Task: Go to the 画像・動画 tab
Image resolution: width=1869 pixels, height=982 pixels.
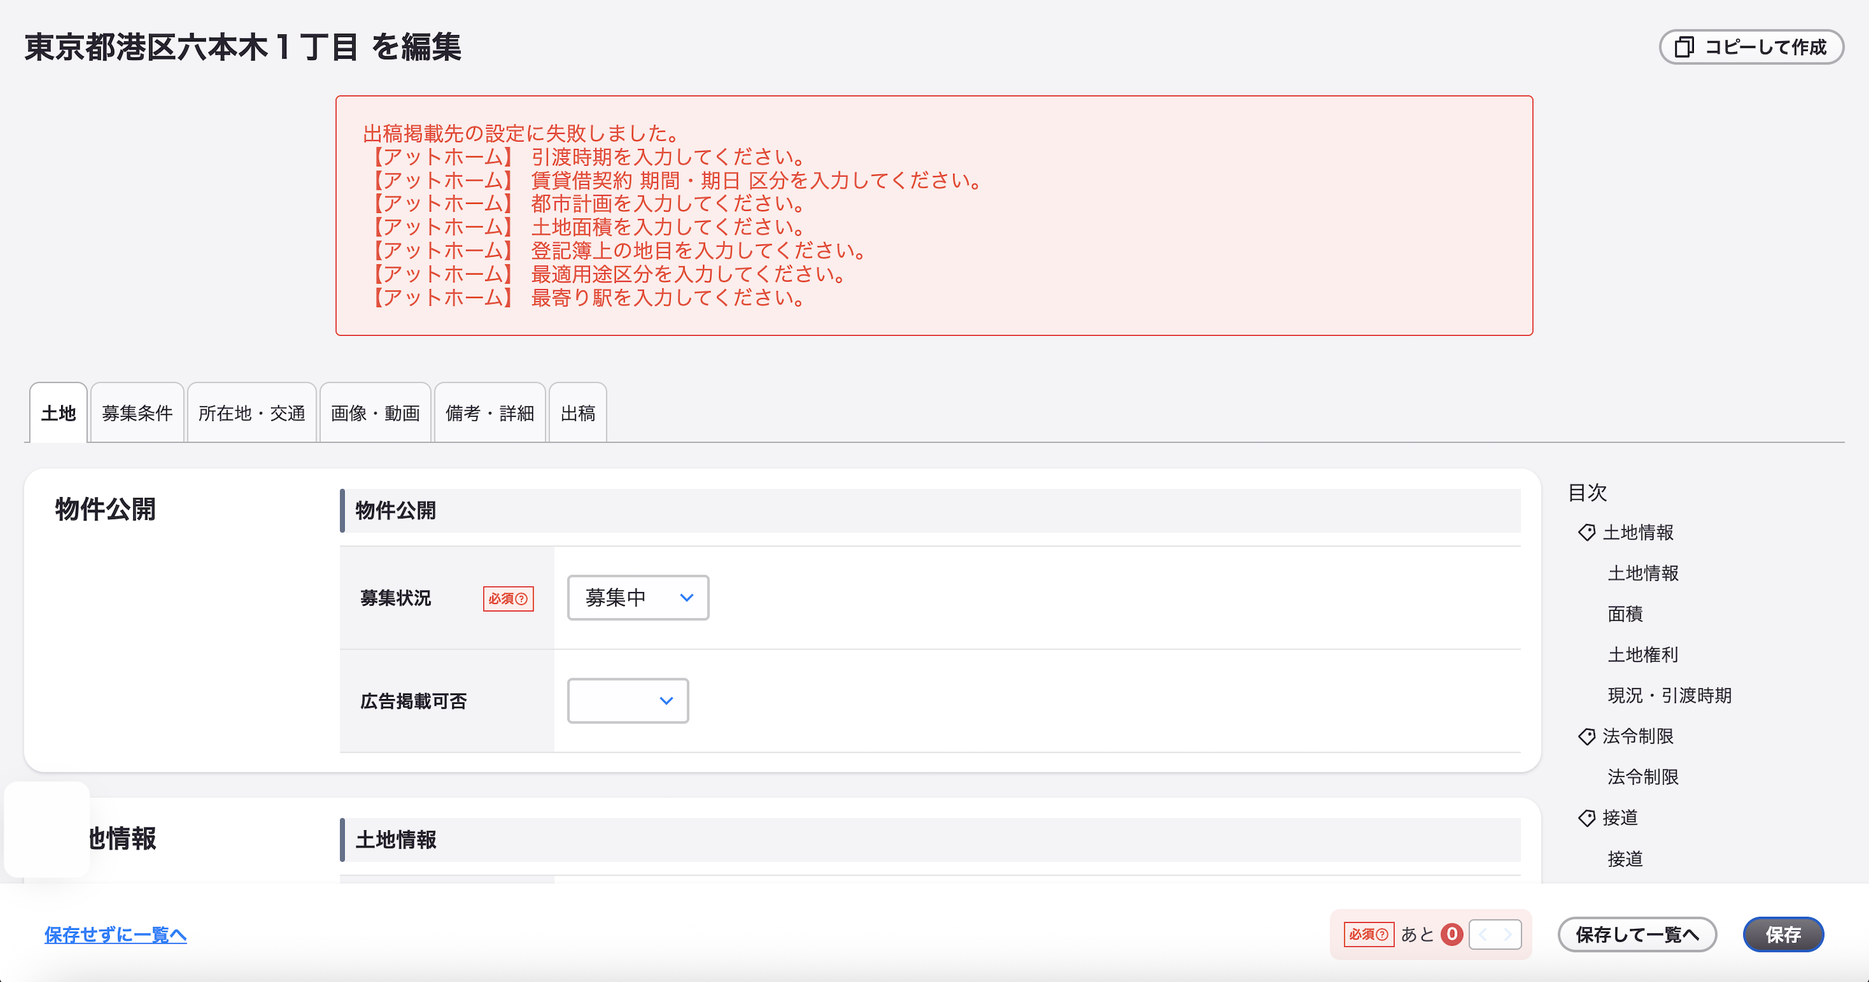Action: (x=375, y=413)
